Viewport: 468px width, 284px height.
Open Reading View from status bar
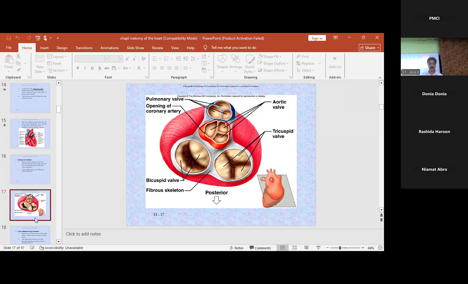click(x=306, y=248)
